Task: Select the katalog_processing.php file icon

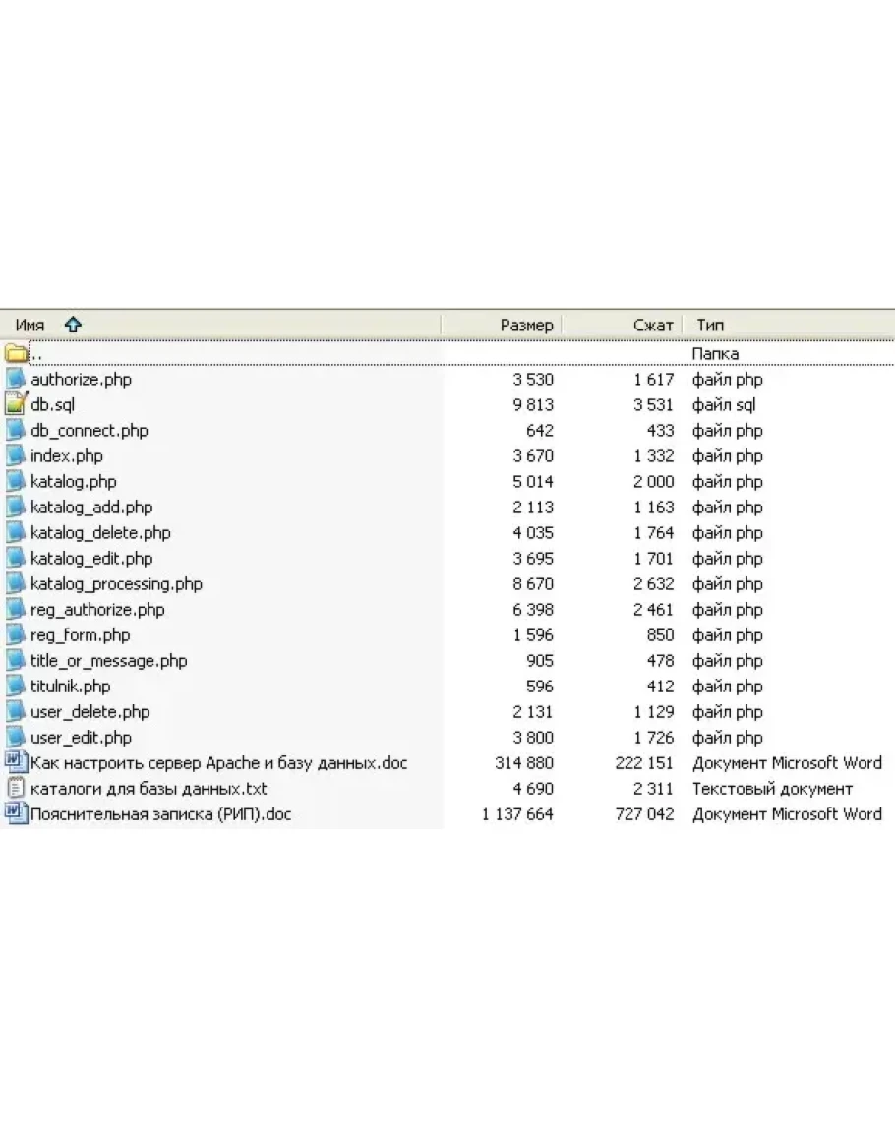Action: pos(16,583)
